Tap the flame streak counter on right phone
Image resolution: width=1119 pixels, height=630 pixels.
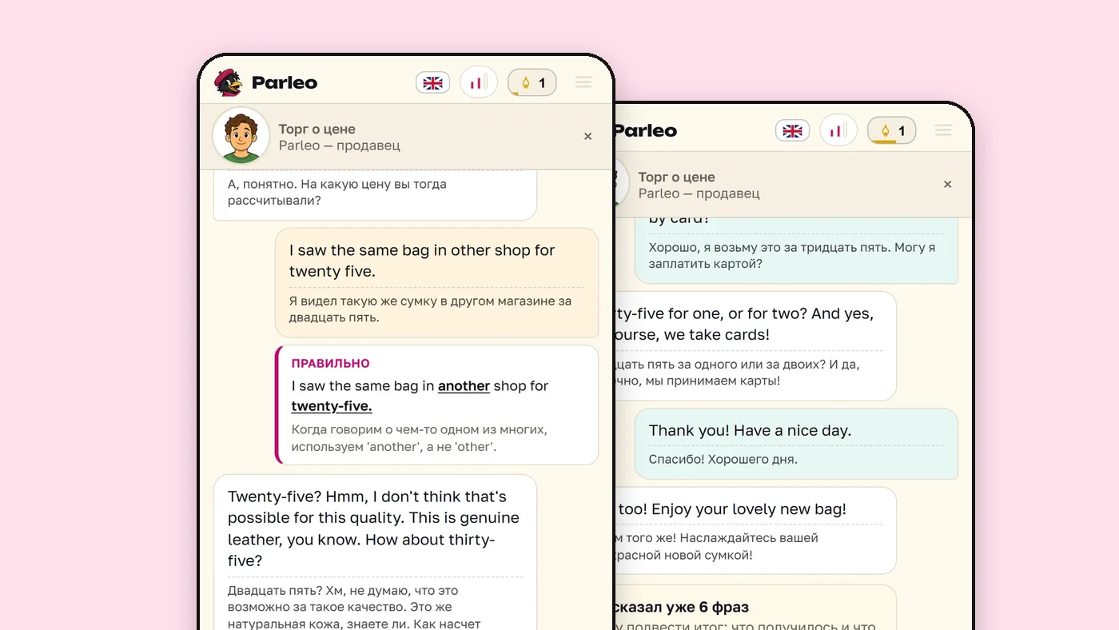[x=892, y=130]
